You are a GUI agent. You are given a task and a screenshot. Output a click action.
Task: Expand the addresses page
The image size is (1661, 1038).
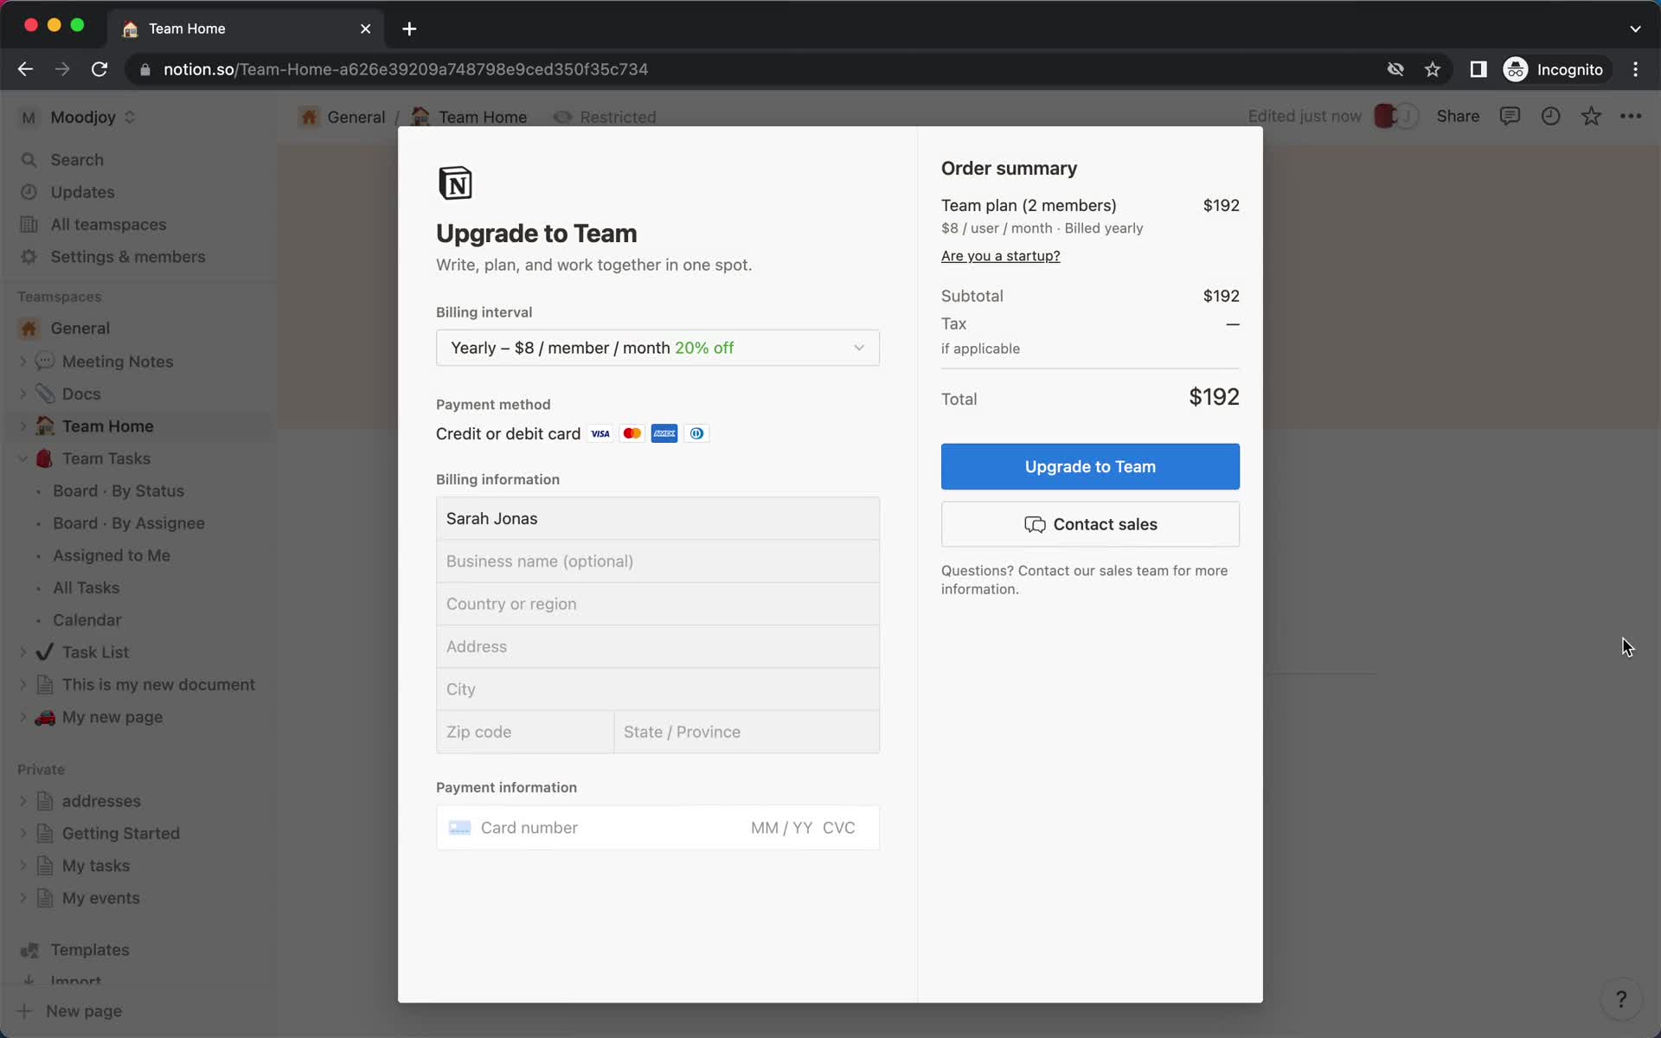(22, 801)
